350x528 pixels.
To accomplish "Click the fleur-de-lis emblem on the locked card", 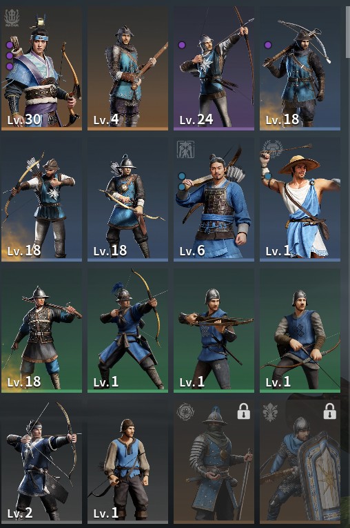I will (270, 413).
